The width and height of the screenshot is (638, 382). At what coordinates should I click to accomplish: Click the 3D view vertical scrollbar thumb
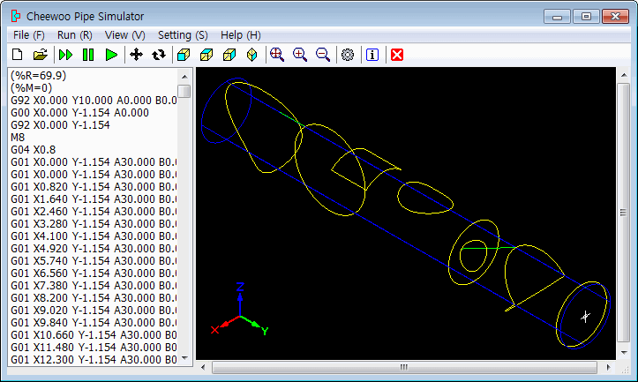pyautogui.click(x=624, y=213)
